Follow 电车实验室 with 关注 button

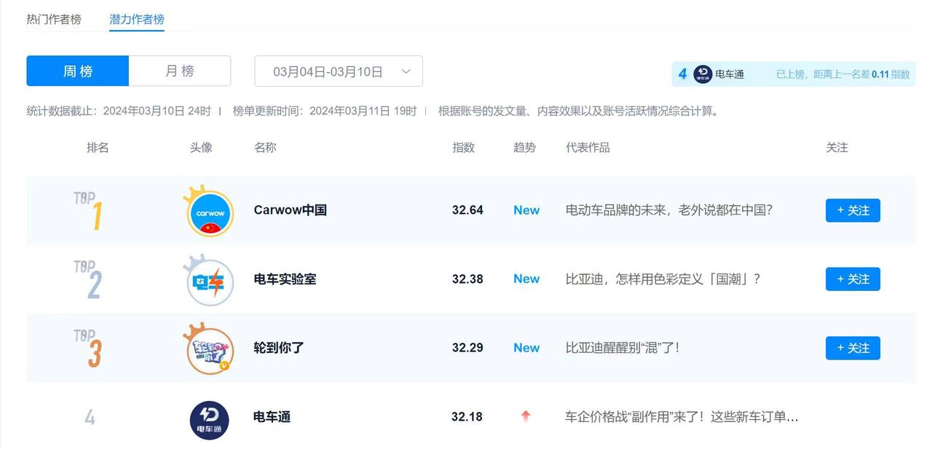pyautogui.click(x=853, y=279)
